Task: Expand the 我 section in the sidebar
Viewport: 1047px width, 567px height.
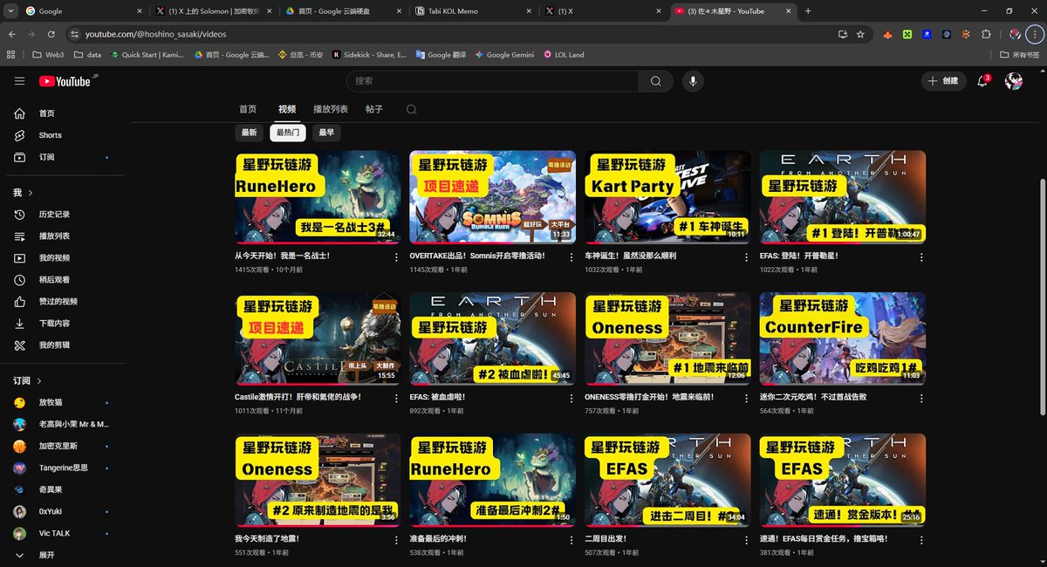Action: [24, 193]
